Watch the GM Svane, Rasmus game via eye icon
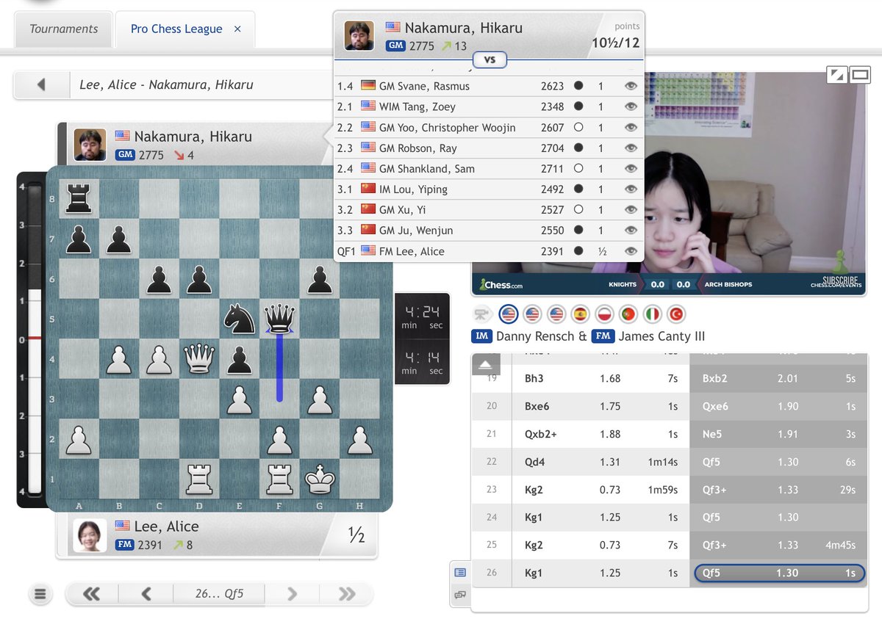 630,86
